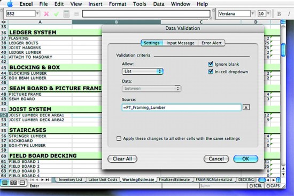Open Inventory List sheet tab
Viewport: 294px width, 196px height.
tap(71, 179)
